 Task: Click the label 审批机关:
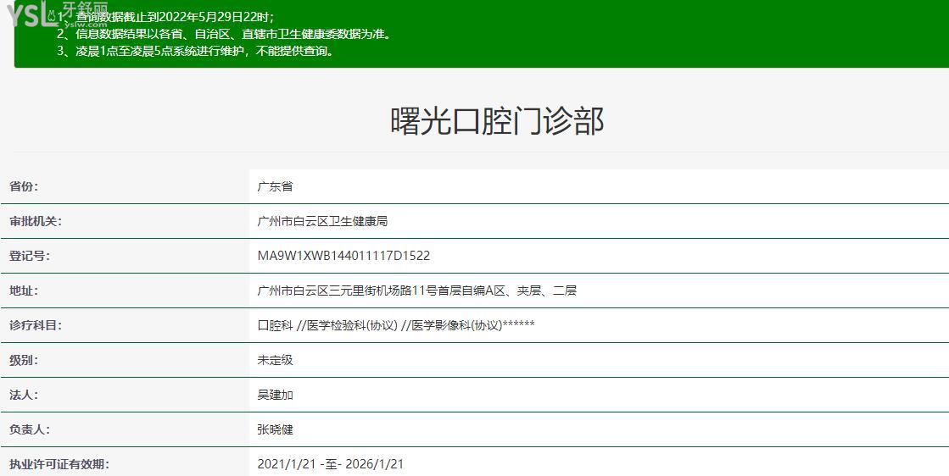[x=35, y=221]
